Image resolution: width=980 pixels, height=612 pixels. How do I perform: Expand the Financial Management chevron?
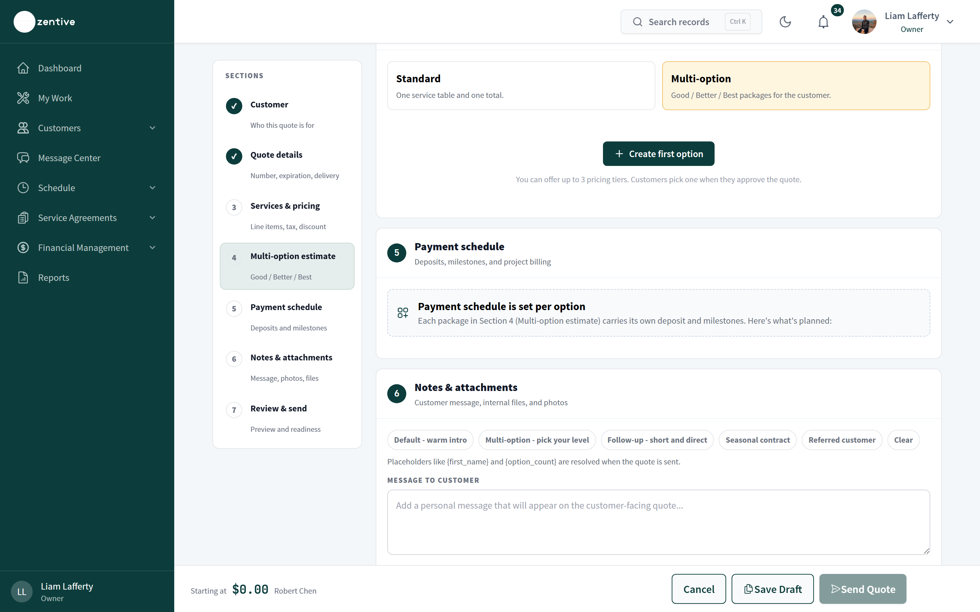point(152,248)
